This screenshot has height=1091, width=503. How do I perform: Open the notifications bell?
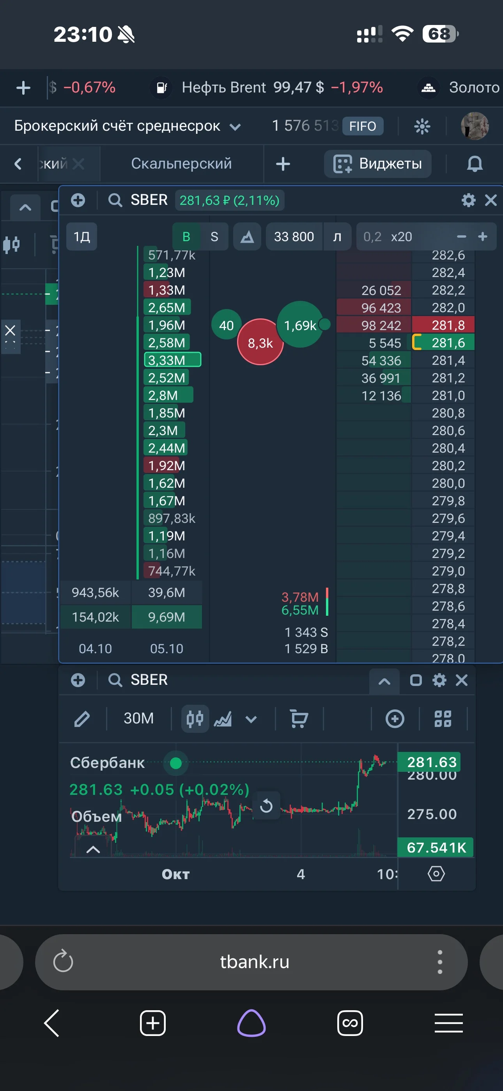pyautogui.click(x=475, y=164)
